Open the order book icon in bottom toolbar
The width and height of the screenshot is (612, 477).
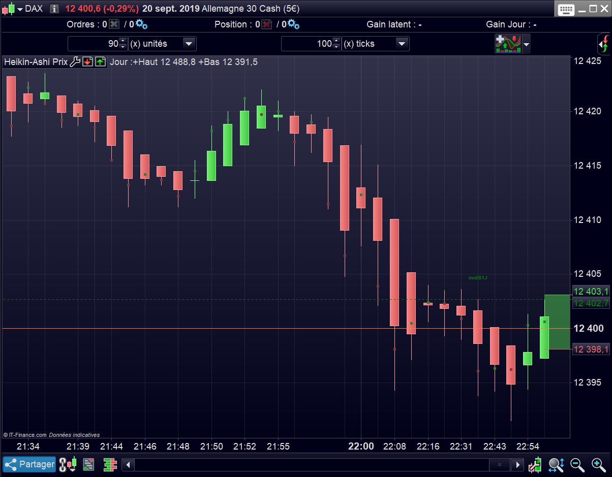pos(110,464)
